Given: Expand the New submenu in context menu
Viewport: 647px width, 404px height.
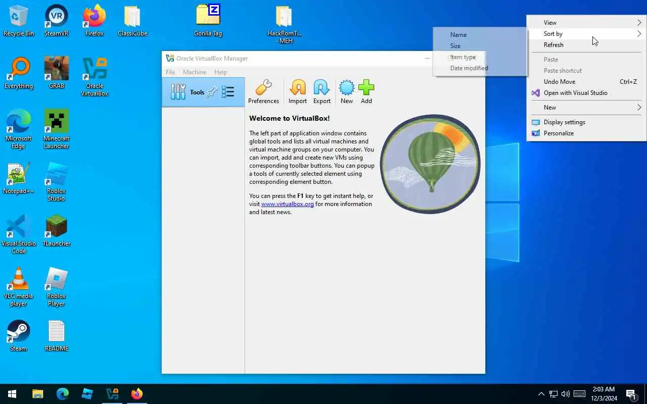Looking at the screenshot, I should (x=586, y=108).
